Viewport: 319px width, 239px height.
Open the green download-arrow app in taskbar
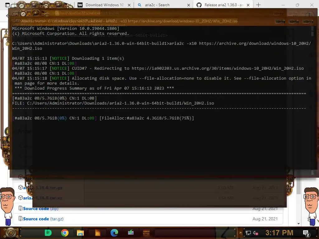(131, 232)
